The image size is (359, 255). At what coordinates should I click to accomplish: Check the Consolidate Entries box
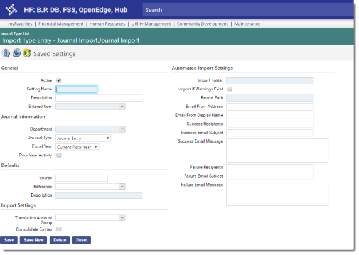coord(59,229)
